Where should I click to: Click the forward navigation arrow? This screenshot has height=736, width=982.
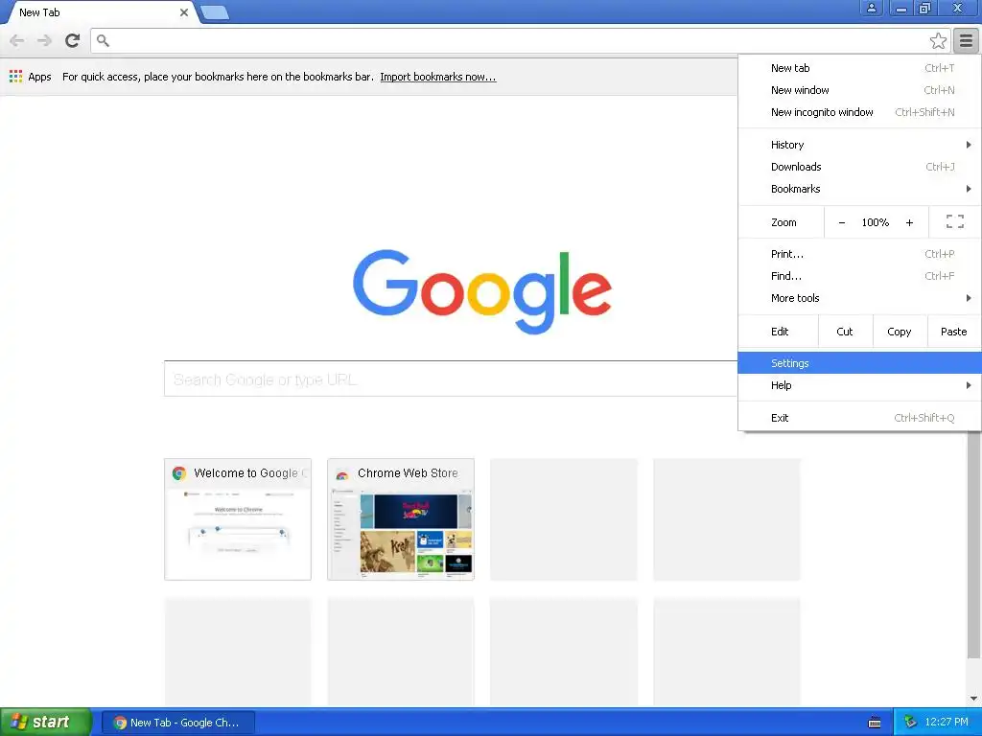pyautogui.click(x=44, y=40)
